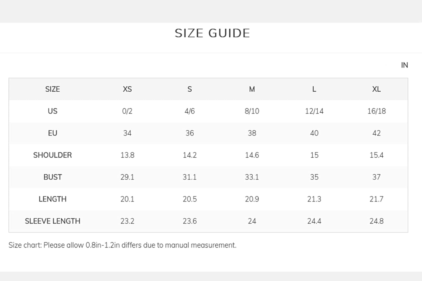Click the SHOULDER row label
The height and width of the screenshot is (281, 422).
pyautogui.click(x=53, y=155)
